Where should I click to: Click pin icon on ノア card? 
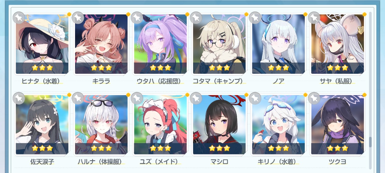point(255,18)
